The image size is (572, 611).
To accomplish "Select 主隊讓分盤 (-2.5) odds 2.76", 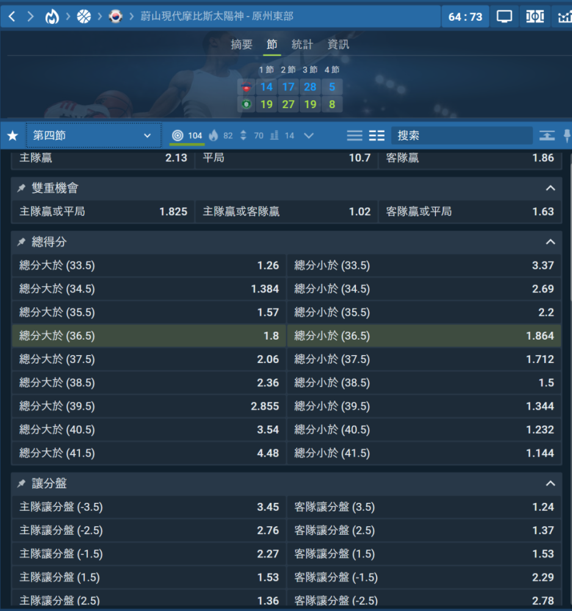I will [x=149, y=531].
